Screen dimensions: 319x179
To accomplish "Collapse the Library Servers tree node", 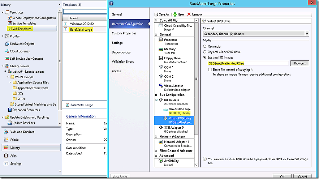I will point(3,66).
